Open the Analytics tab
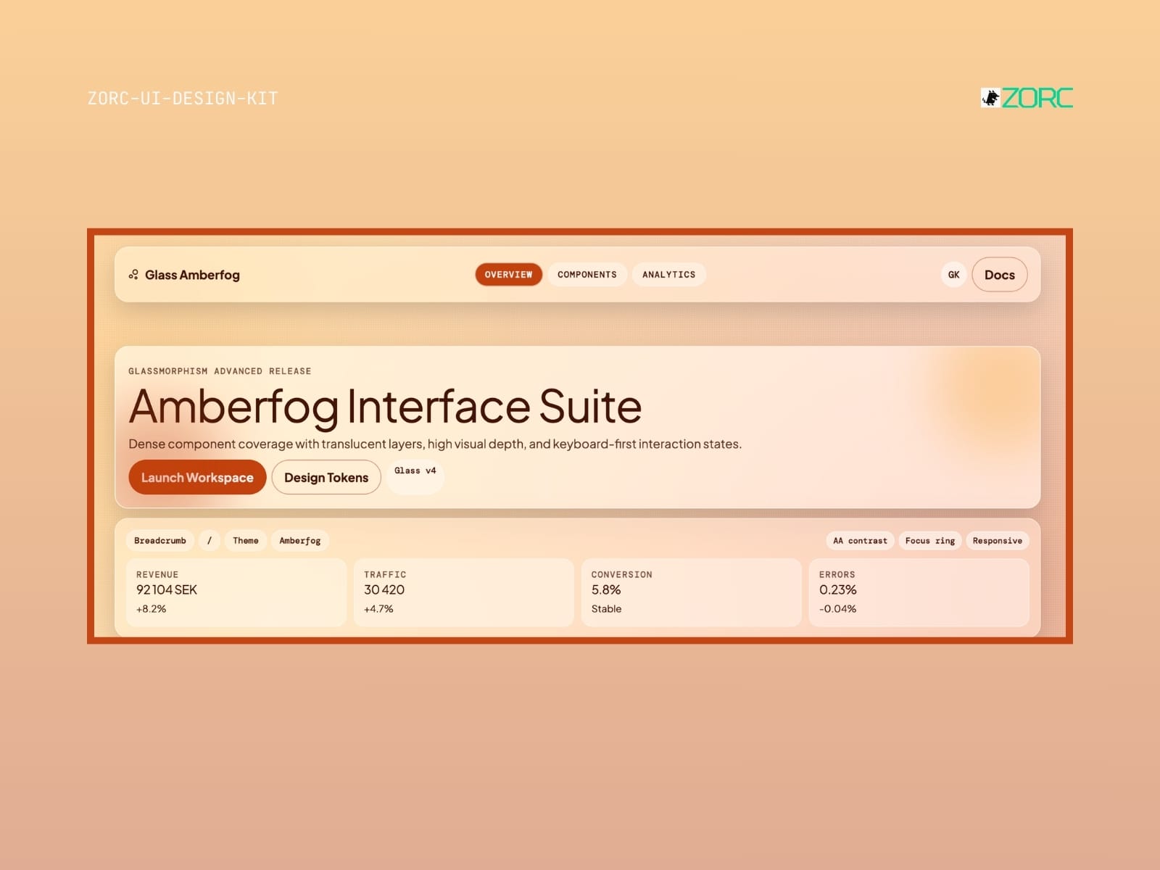1160x870 pixels. pyautogui.click(x=668, y=275)
